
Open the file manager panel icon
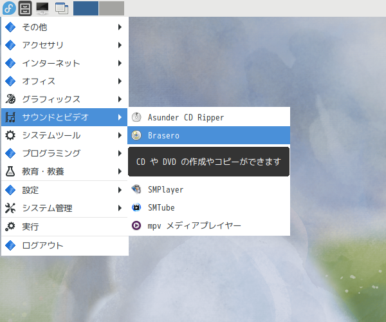click(x=25, y=8)
